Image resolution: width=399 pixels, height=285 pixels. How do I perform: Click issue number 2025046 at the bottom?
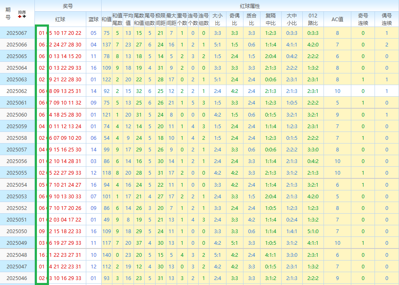[x=17, y=278]
